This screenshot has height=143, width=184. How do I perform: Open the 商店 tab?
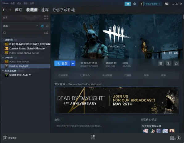[19, 10]
